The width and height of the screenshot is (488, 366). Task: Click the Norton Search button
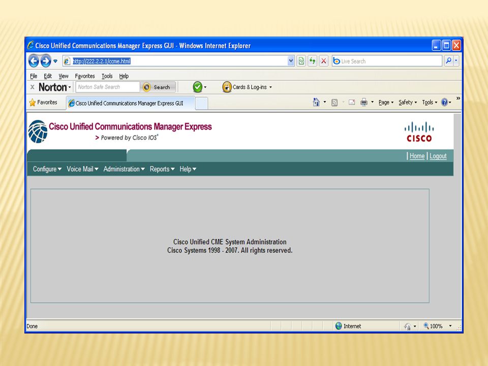click(158, 87)
